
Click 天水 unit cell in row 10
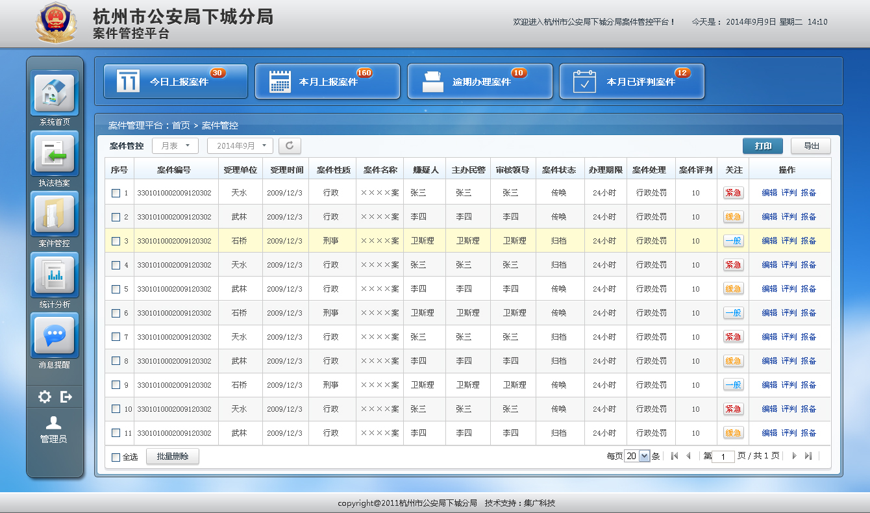[239, 409]
